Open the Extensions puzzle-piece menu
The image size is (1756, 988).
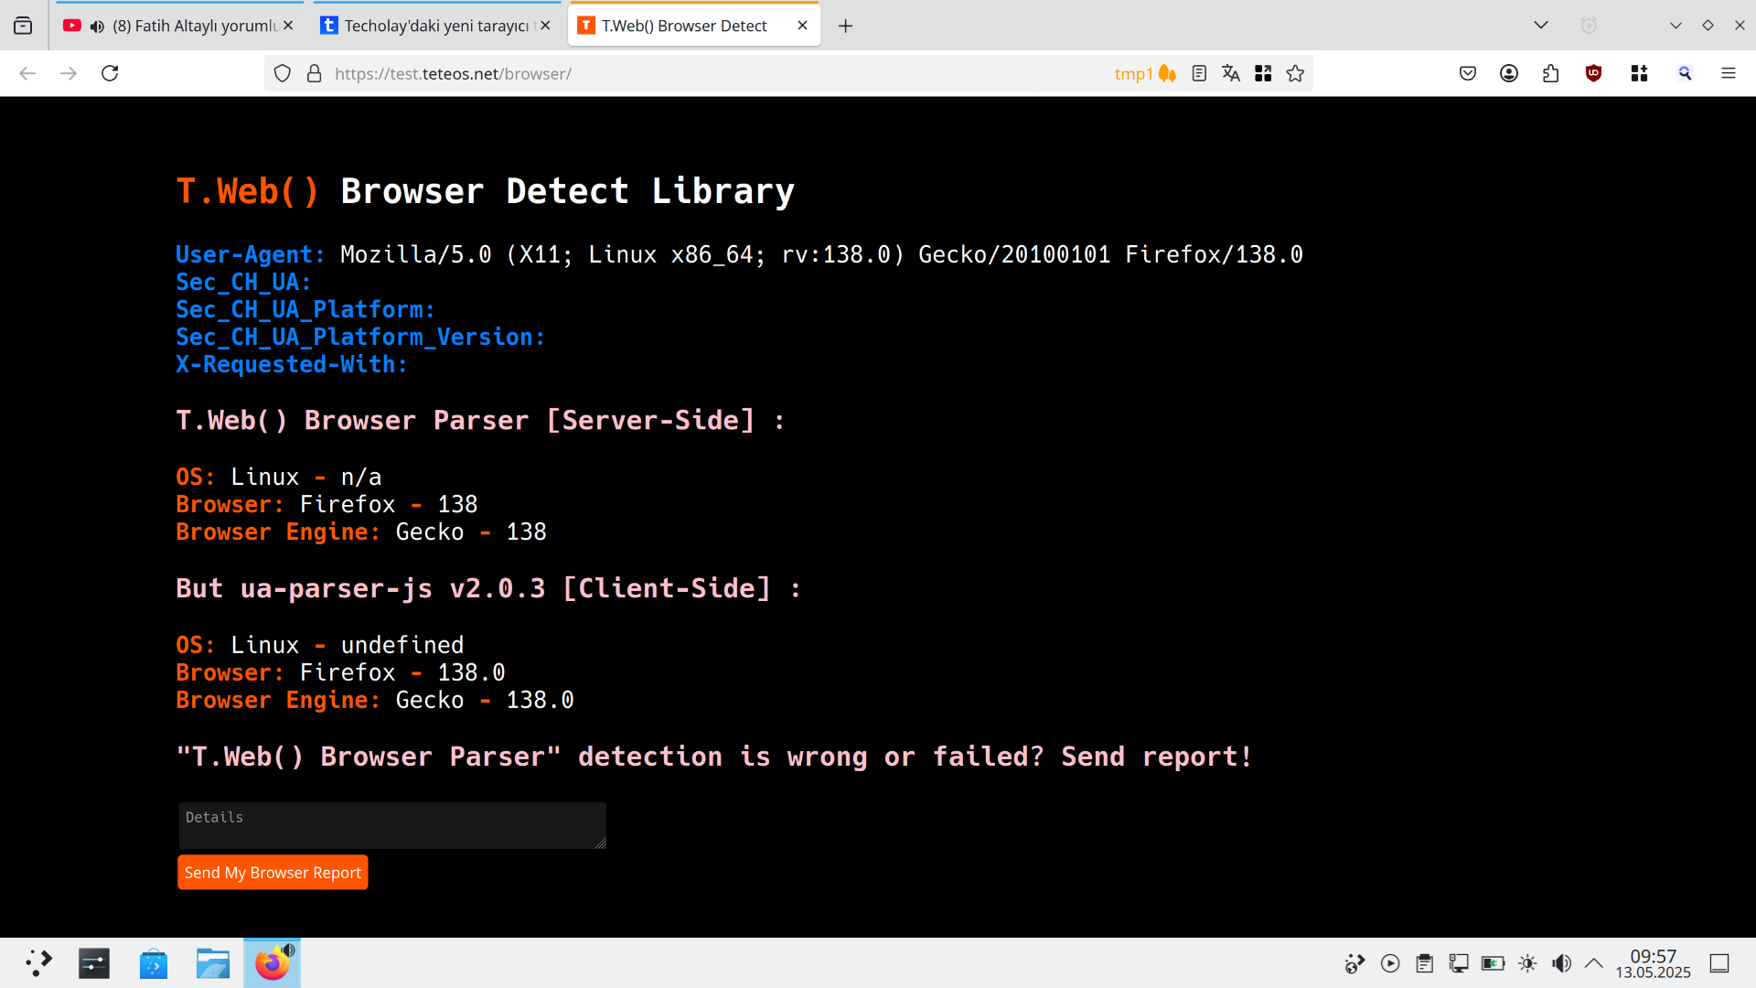point(1550,73)
